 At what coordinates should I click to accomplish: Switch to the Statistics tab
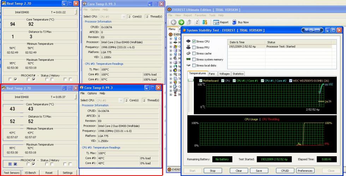click(x=238, y=74)
